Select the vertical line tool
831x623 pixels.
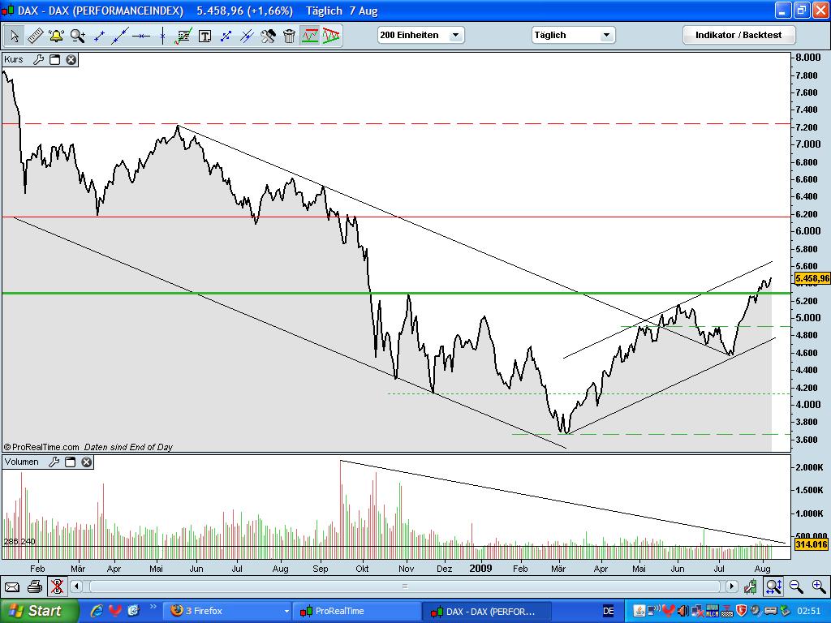click(x=162, y=36)
